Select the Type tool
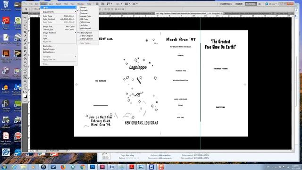302x170 pixels. (x=25, y=74)
